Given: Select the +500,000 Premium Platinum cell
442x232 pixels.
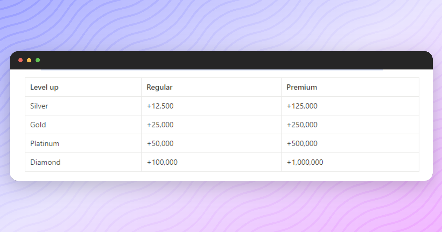Looking at the screenshot, I should point(350,143).
